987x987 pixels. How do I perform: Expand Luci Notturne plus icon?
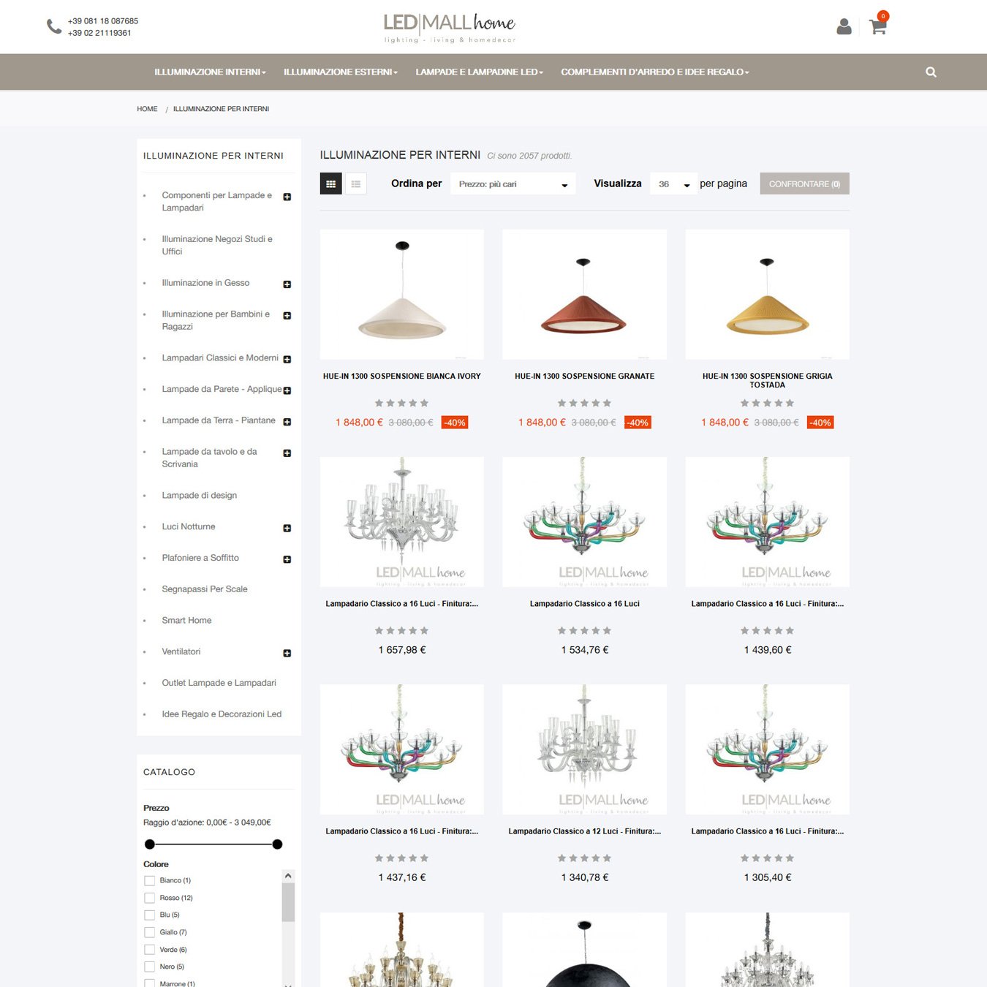pos(287,528)
